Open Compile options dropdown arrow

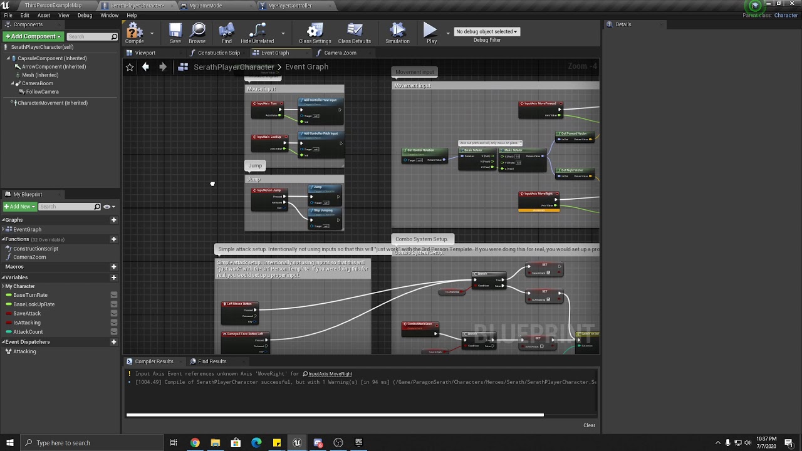coord(152,33)
